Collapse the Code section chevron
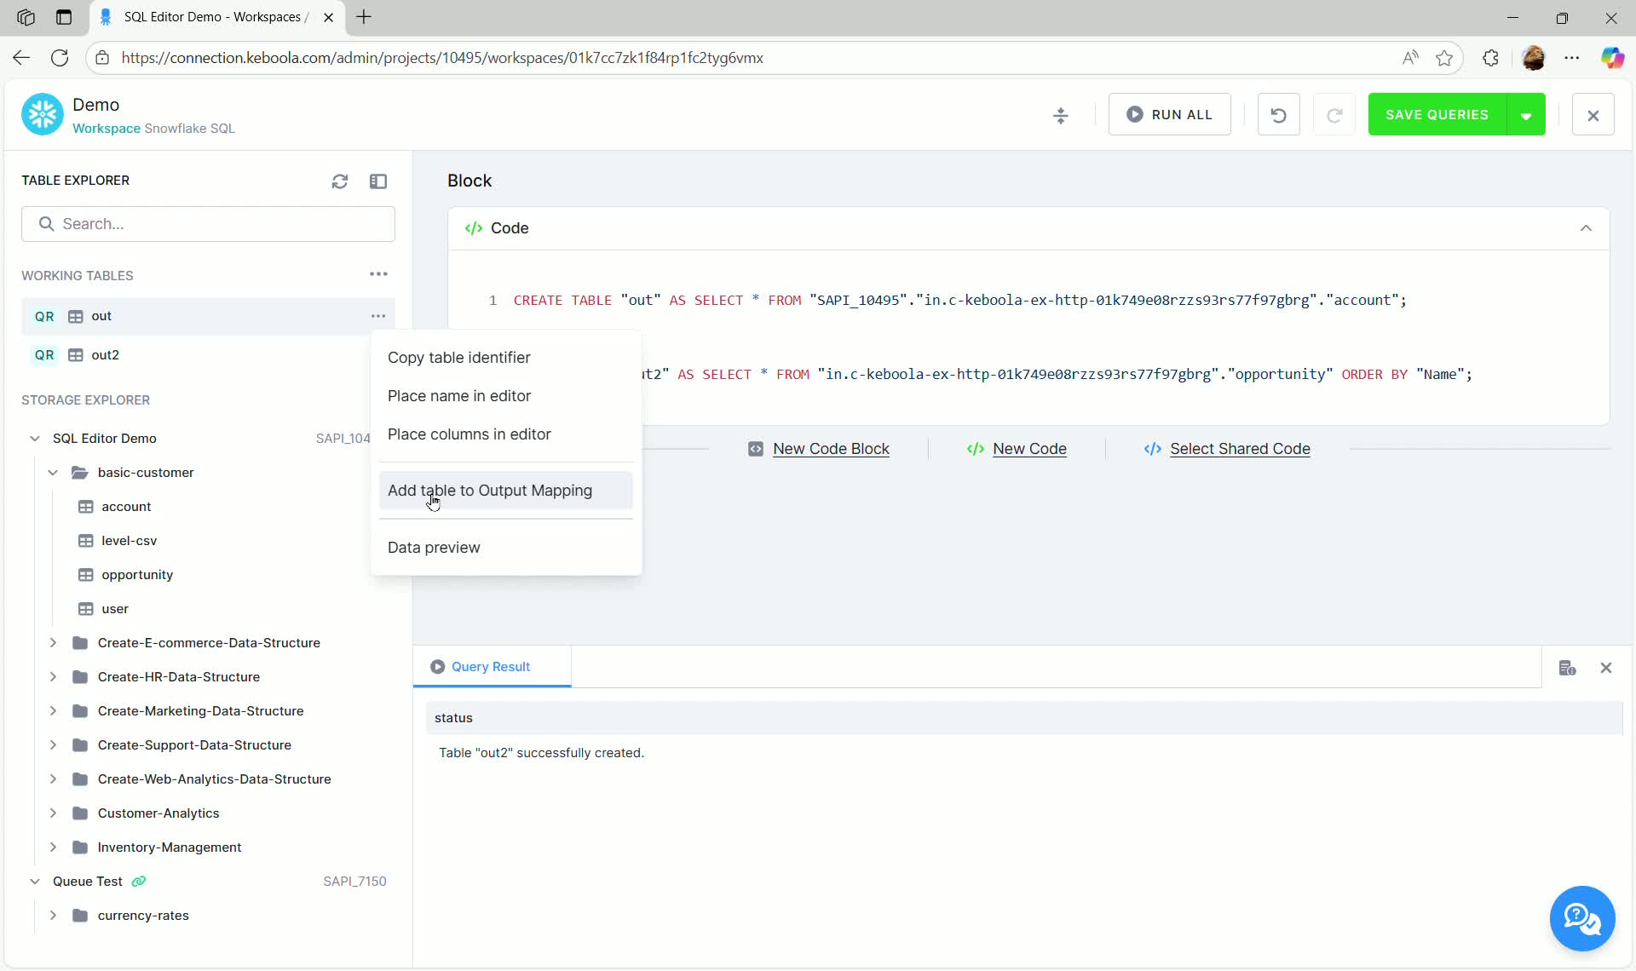The width and height of the screenshot is (1636, 971). coord(1586,228)
